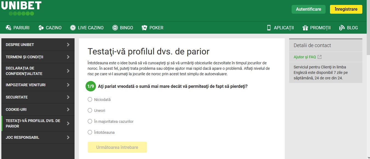Open Securitate sidebar item
Viewport: 370px width, 159px height.
pyautogui.click(x=38, y=97)
